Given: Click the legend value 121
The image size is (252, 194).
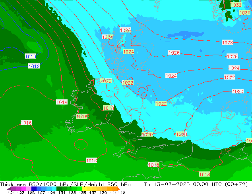Looking at the screenshot, I should click(x=12, y=192).
